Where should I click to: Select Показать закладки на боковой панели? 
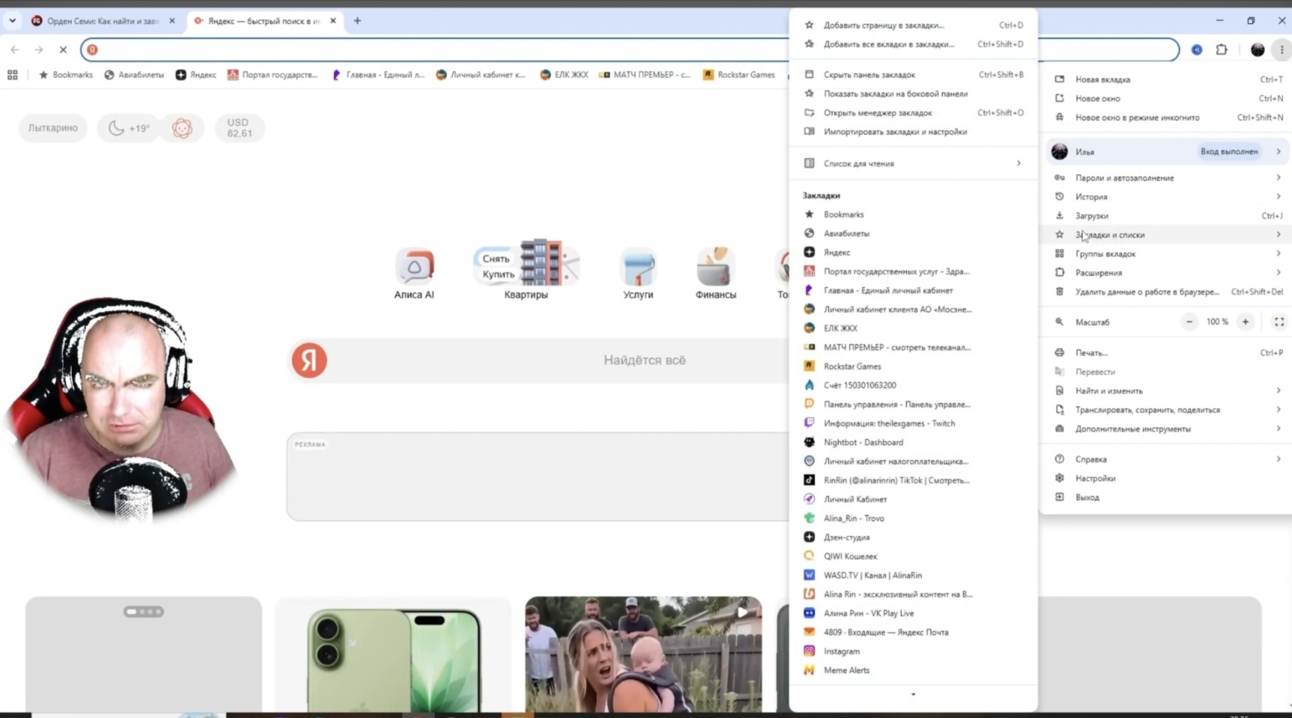[x=913, y=93]
